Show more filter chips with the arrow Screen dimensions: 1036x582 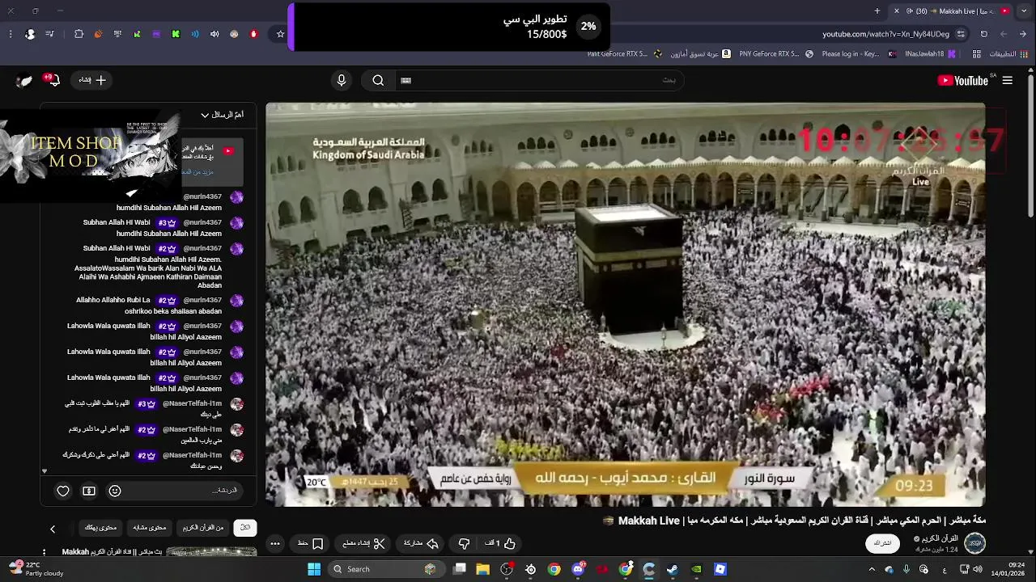pyautogui.click(x=53, y=529)
